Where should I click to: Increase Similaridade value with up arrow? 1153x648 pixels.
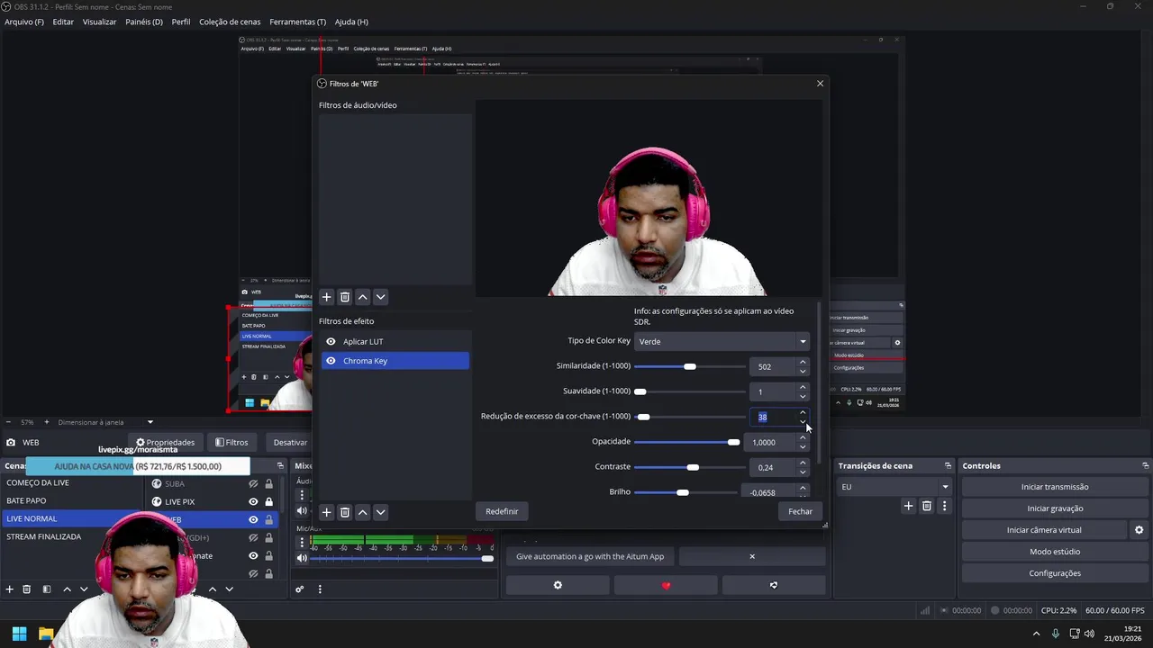(803, 363)
